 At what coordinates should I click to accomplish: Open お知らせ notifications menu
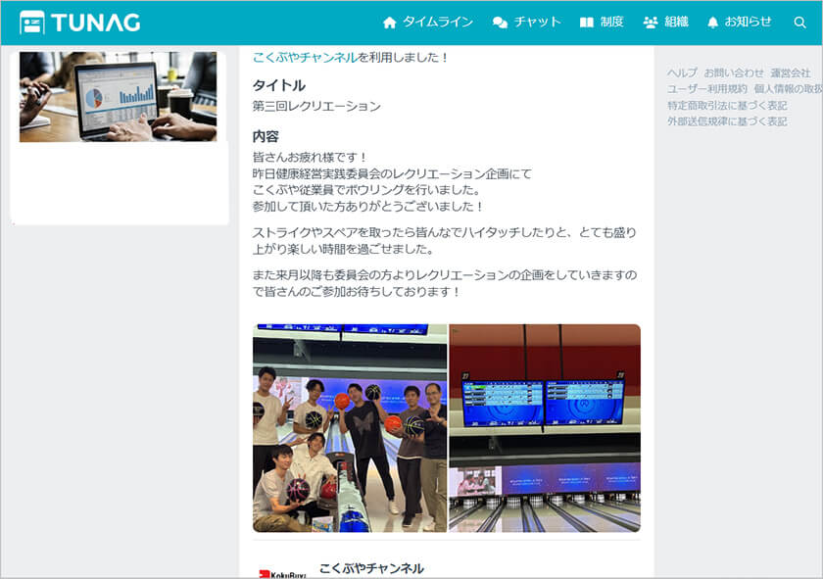click(748, 22)
